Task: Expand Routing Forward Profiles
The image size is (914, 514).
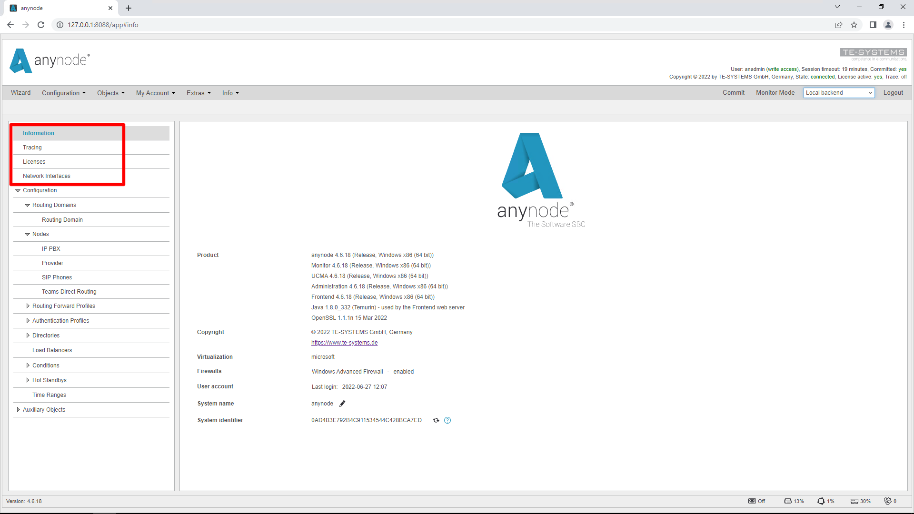Action: click(28, 306)
